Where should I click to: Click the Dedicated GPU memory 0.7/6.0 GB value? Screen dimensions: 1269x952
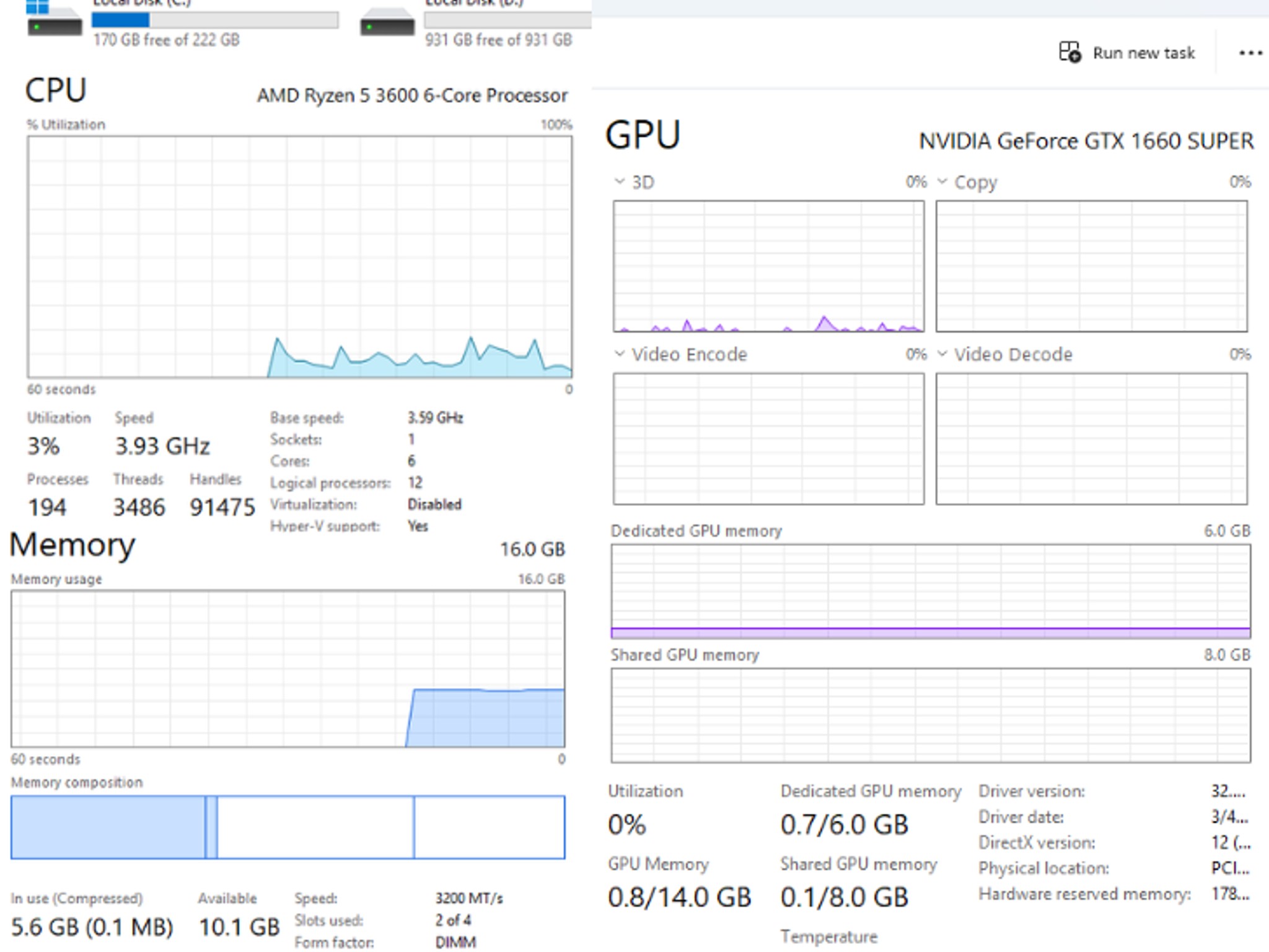click(x=844, y=825)
